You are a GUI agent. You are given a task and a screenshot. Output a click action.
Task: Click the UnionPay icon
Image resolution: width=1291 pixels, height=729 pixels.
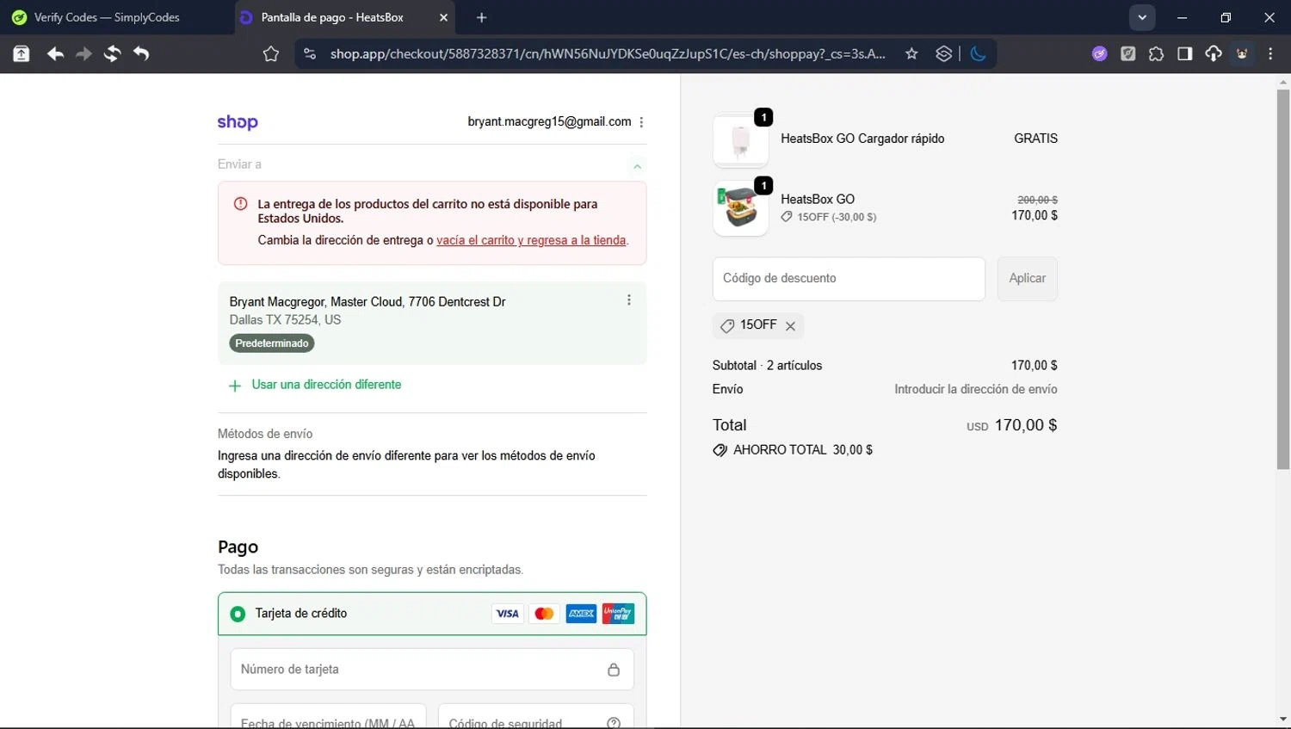click(618, 614)
